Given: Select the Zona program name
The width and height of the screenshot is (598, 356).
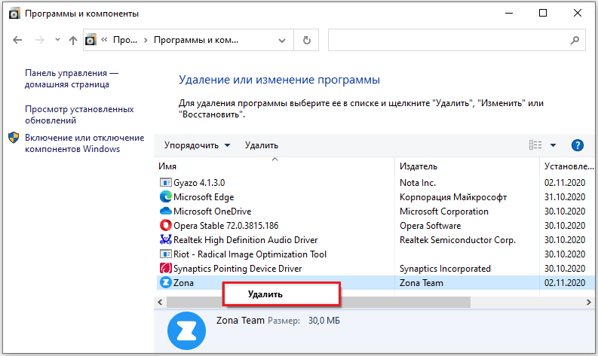Looking at the screenshot, I should (x=183, y=283).
